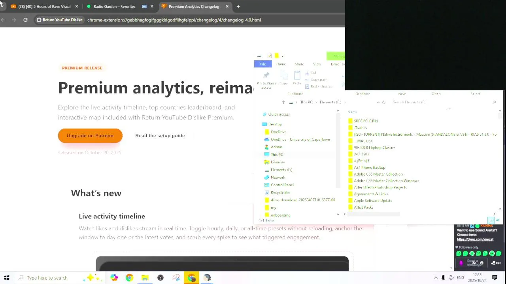This screenshot has width=506, height=284.
Task: Open the Home ribbon tab in File Explorer
Action: tap(281, 64)
